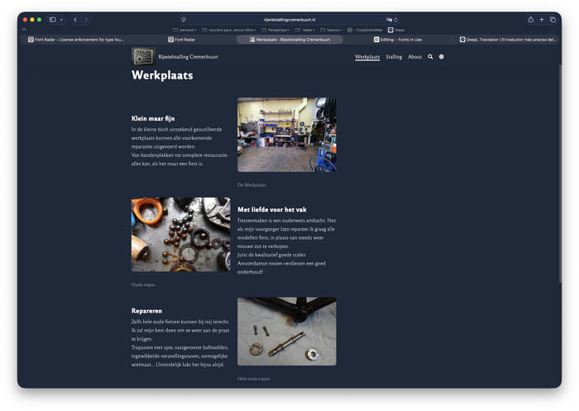
Task: Open the CoopOnlineWeb bookmark
Action: pyautogui.click(x=365, y=30)
